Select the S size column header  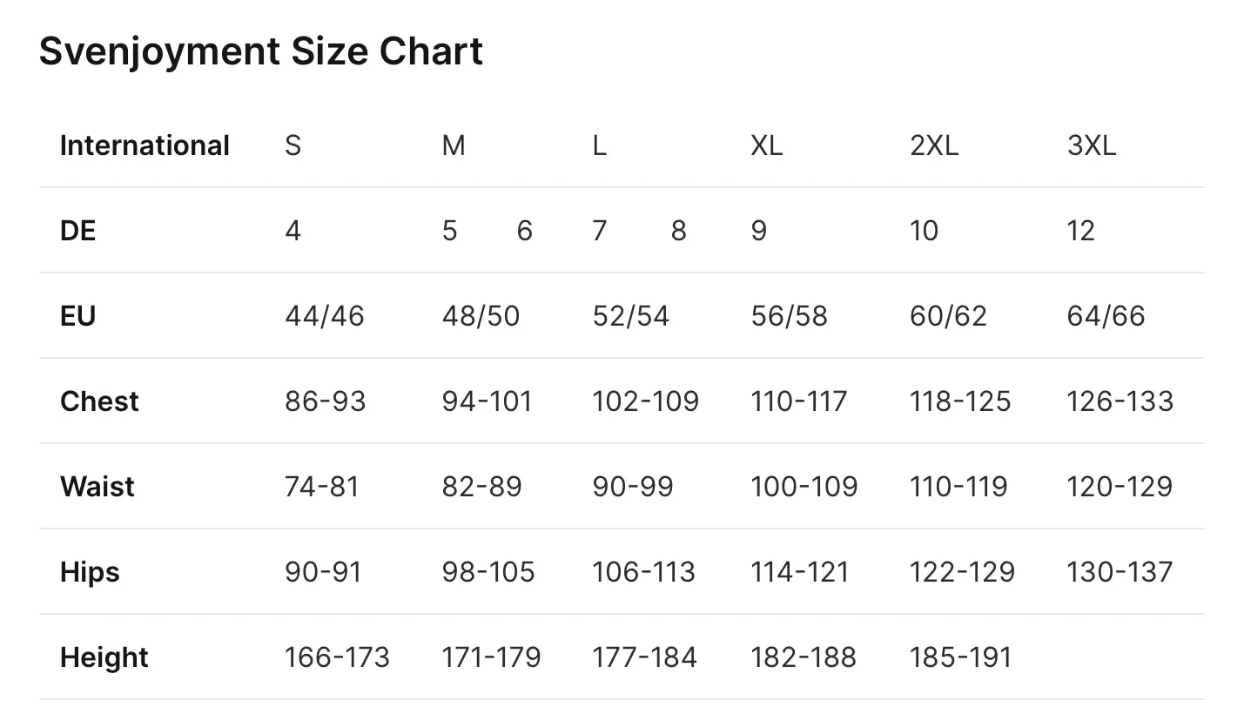point(293,145)
